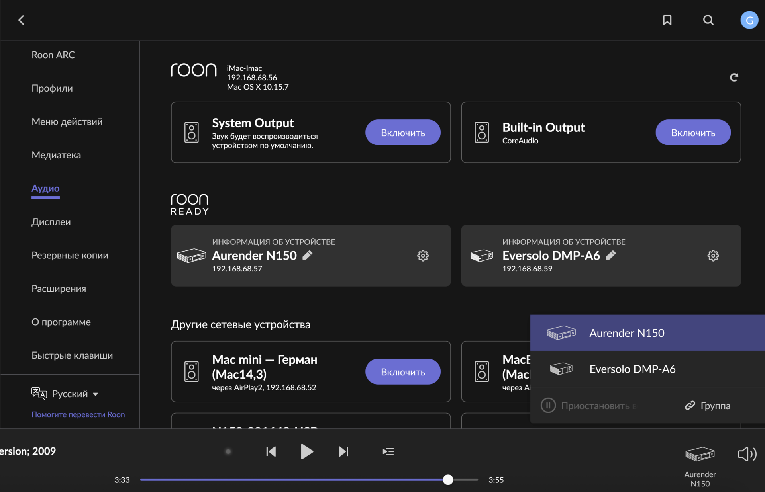Open Eversolo DMP-A6 settings gear
Image resolution: width=765 pixels, height=492 pixels.
[x=713, y=256]
